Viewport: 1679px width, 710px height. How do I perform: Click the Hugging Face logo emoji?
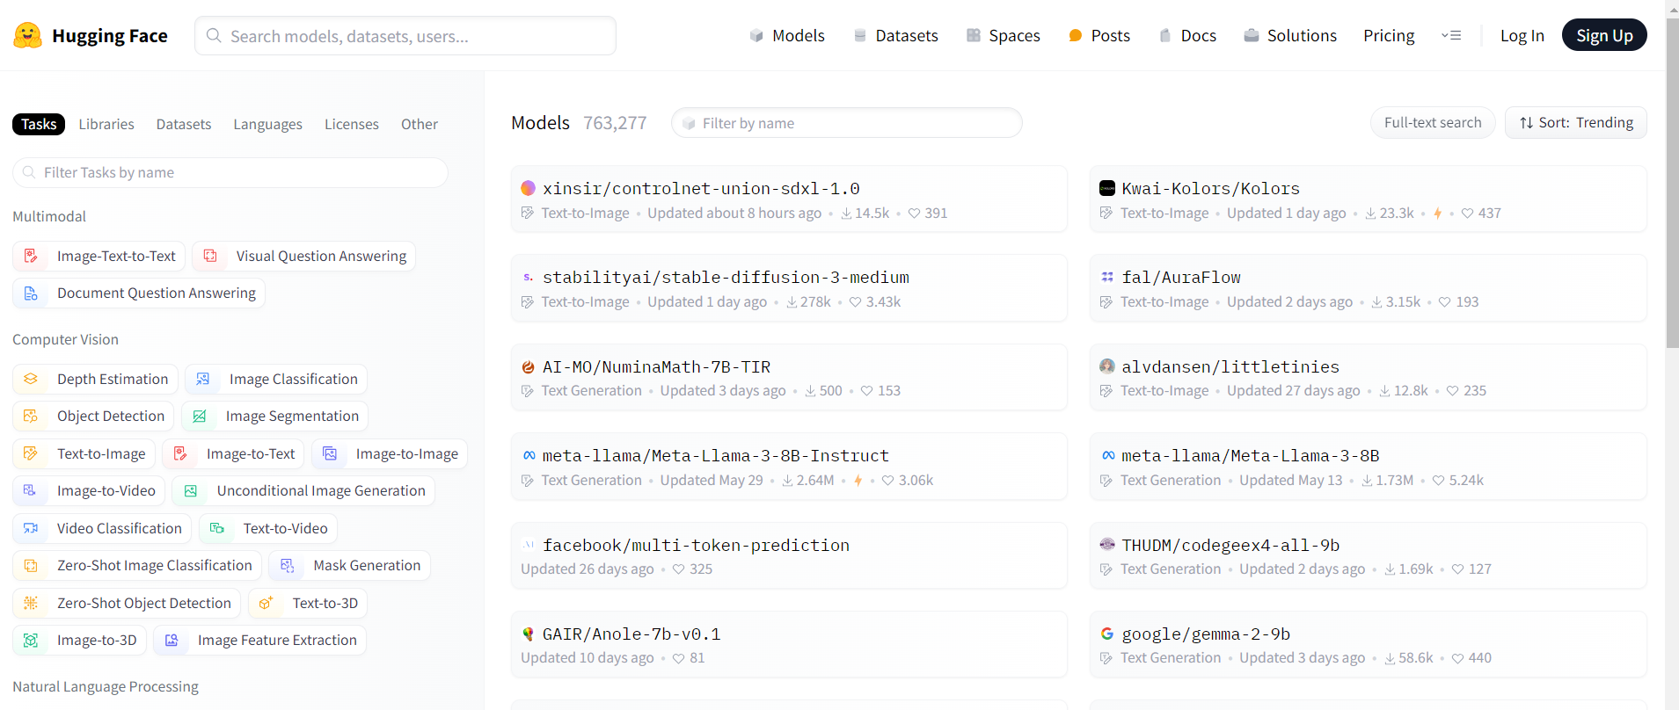click(x=28, y=35)
